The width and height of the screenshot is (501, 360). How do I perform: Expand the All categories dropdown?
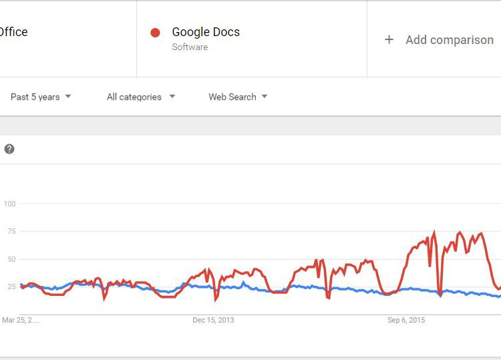coord(140,97)
